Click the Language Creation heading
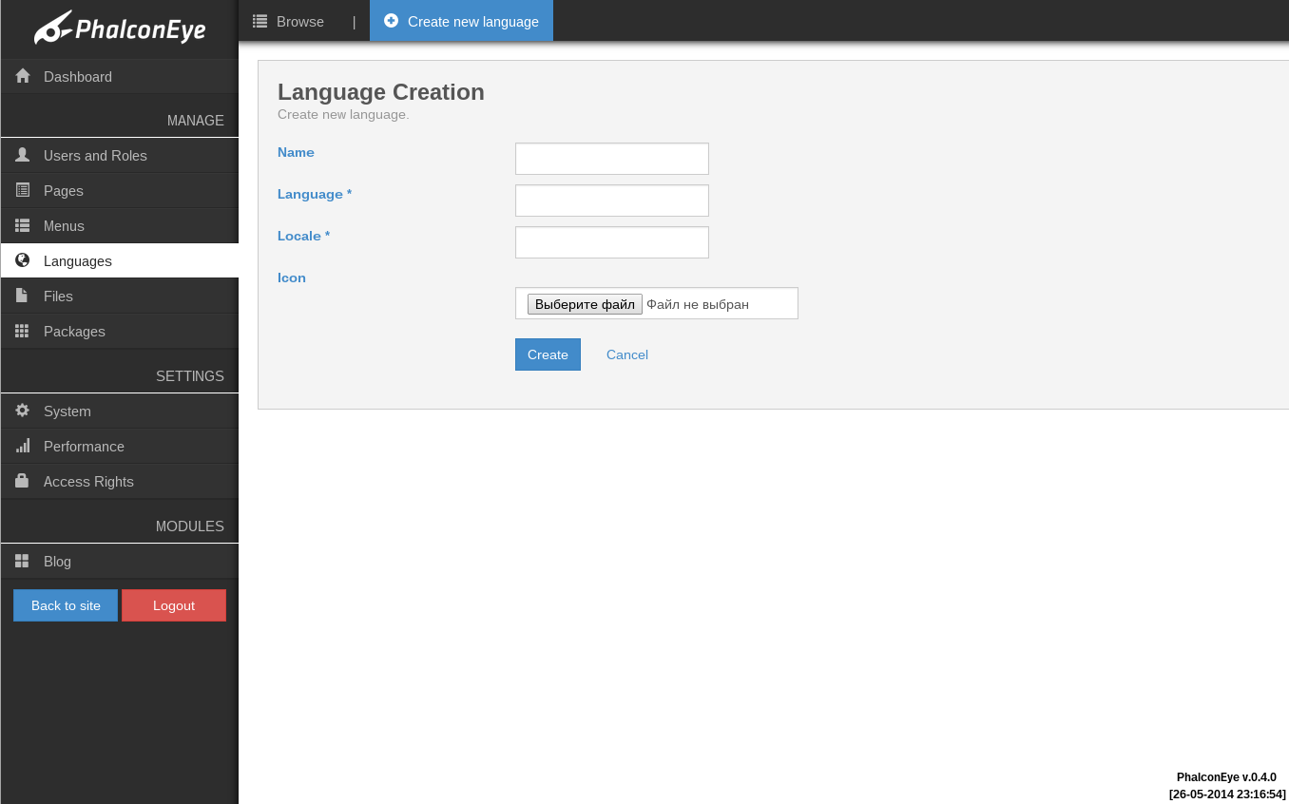This screenshot has height=804, width=1289. (x=381, y=92)
